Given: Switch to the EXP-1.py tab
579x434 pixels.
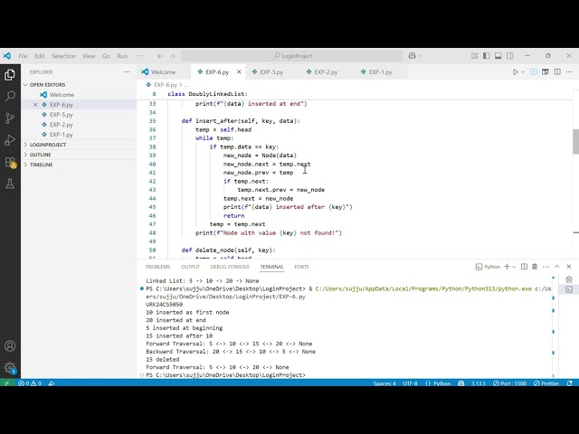Looking at the screenshot, I should (x=380, y=72).
